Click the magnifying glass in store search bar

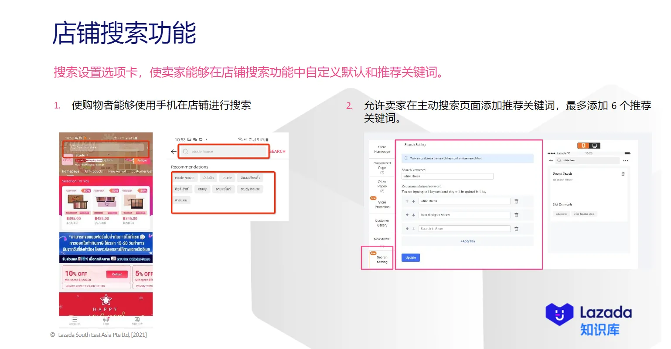click(74, 147)
